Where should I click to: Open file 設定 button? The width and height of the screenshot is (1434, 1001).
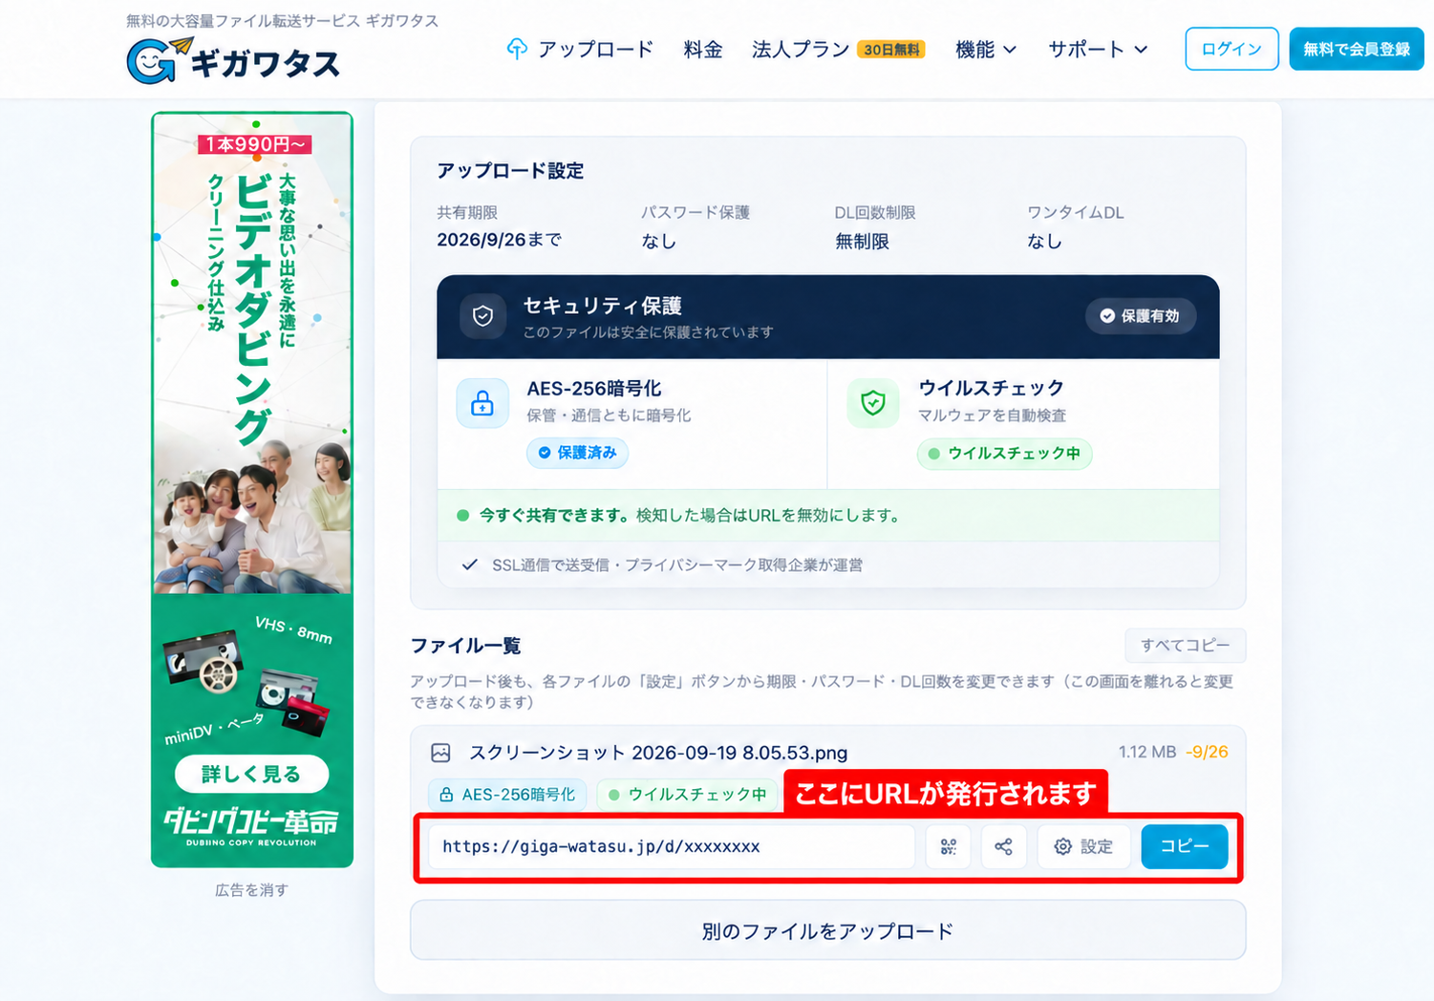click(1083, 846)
